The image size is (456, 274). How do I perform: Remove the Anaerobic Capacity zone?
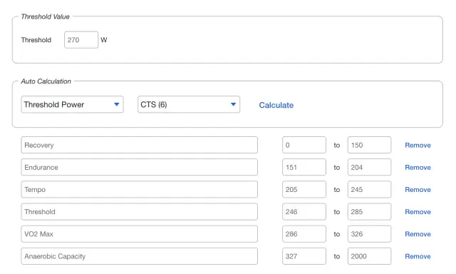(418, 256)
